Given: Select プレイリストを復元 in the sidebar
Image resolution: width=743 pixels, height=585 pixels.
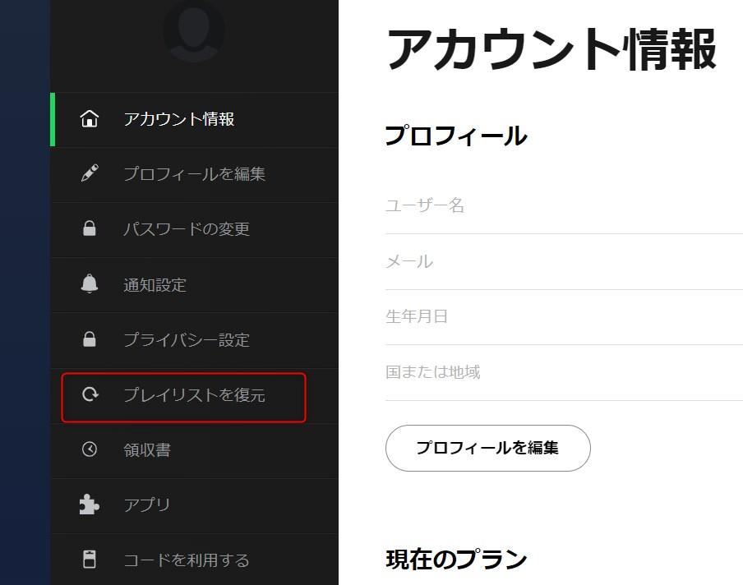Looking at the screenshot, I should 196,395.
